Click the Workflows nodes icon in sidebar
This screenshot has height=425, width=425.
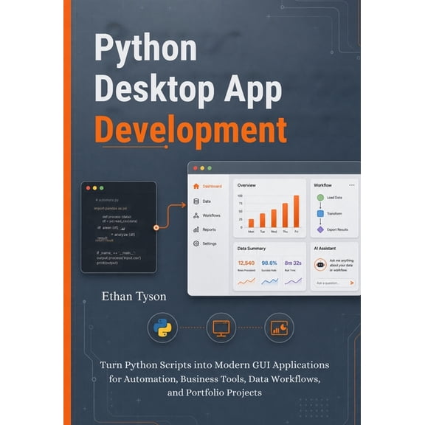(x=196, y=215)
